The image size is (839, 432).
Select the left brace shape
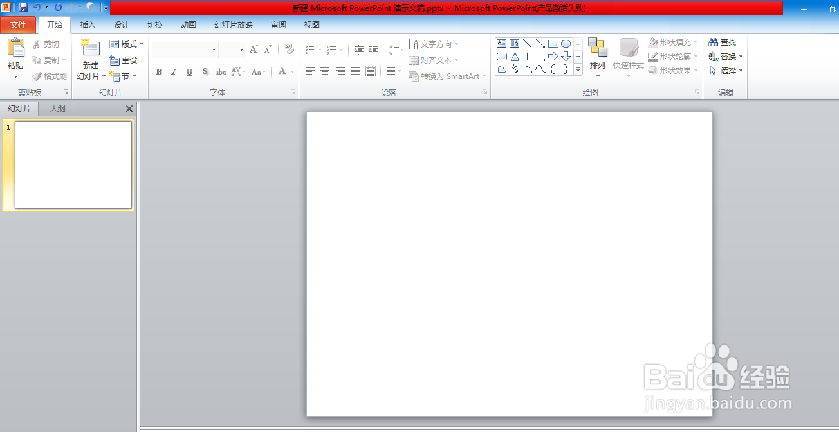[553, 69]
